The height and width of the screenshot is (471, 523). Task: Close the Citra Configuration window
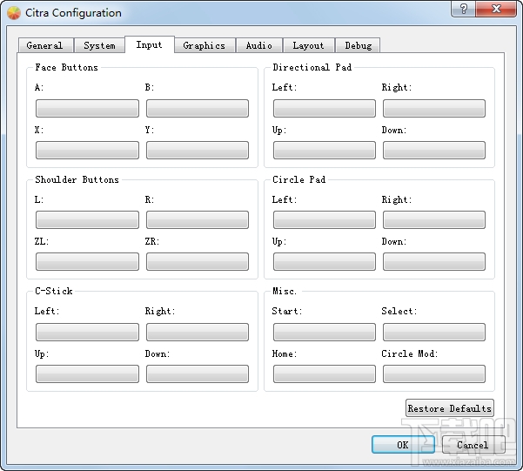pyautogui.click(x=496, y=9)
